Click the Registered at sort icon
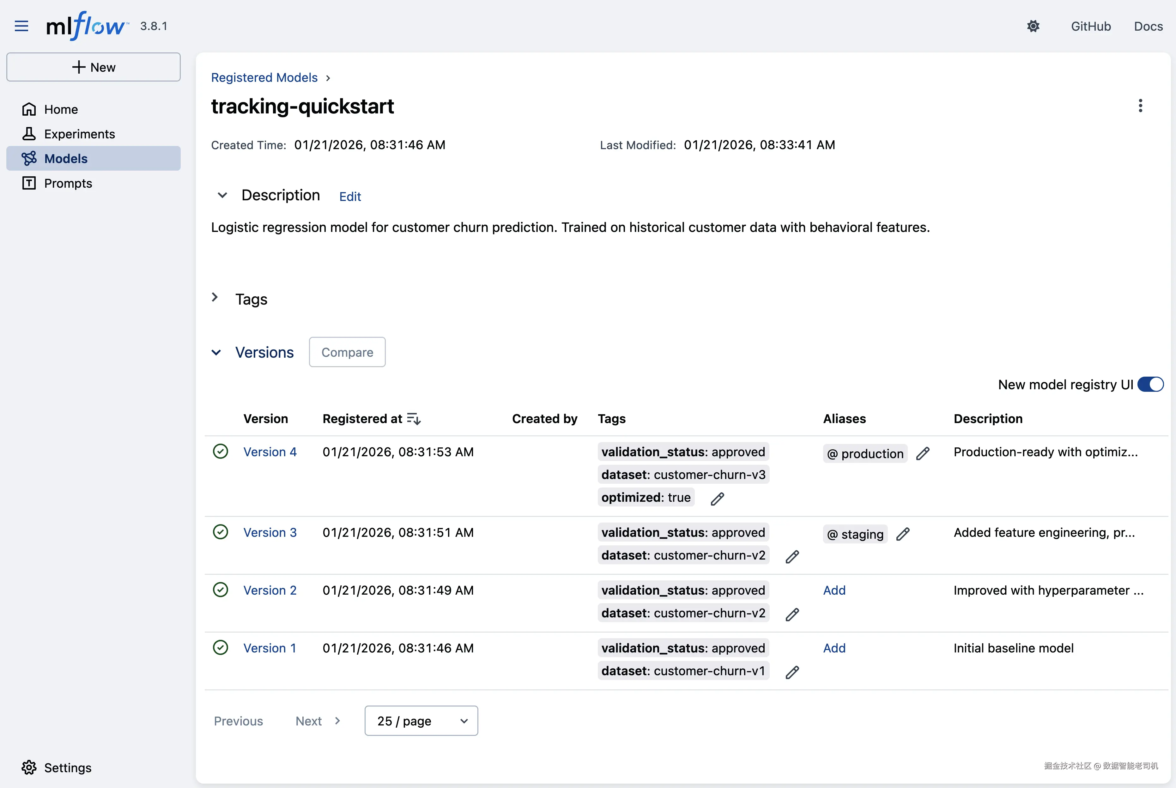This screenshot has height=788, width=1176. [414, 419]
